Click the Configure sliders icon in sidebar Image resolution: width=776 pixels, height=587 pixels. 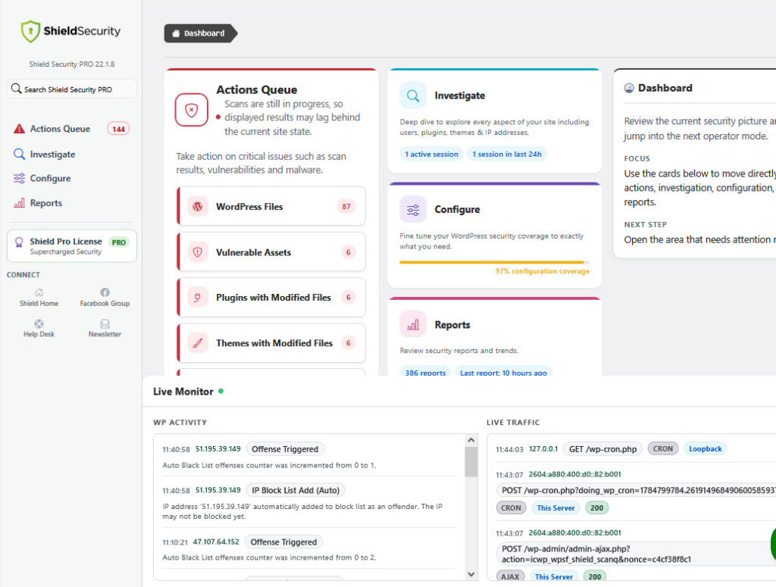(19, 178)
